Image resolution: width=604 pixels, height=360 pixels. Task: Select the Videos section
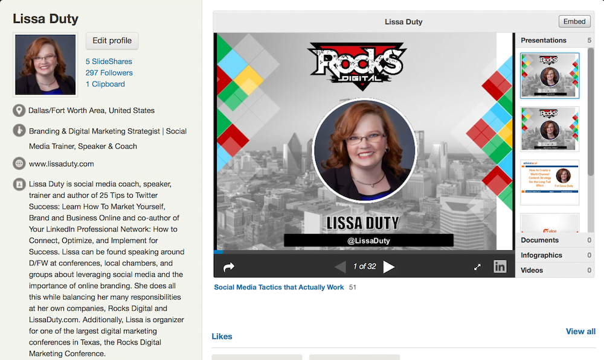click(554, 270)
